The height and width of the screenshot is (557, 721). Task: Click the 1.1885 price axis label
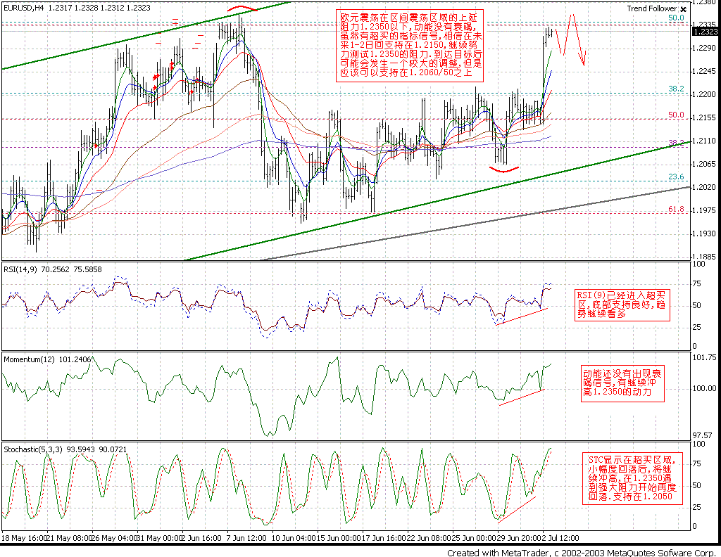pos(704,257)
